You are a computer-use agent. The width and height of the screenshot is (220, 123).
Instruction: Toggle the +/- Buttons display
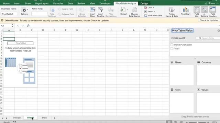pyautogui.click(x=205, y=12)
